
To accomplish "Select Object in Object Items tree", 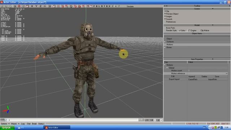I will [169, 39].
